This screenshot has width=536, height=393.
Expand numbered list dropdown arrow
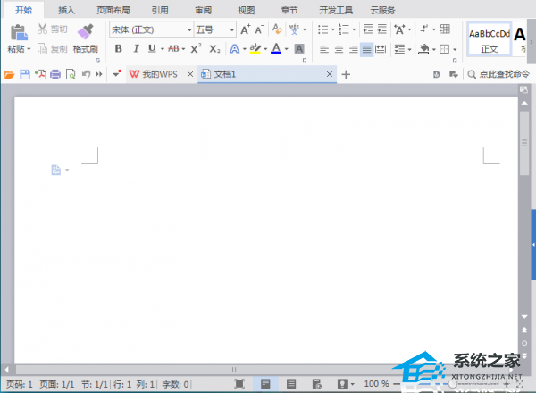pos(354,29)
